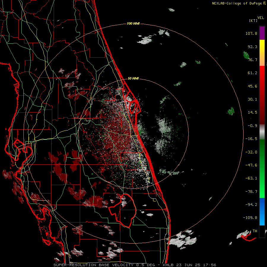Click the -32.0 velocity scale value
The height and width of the screenshot is (267, 267).
[x=251, y=152]
